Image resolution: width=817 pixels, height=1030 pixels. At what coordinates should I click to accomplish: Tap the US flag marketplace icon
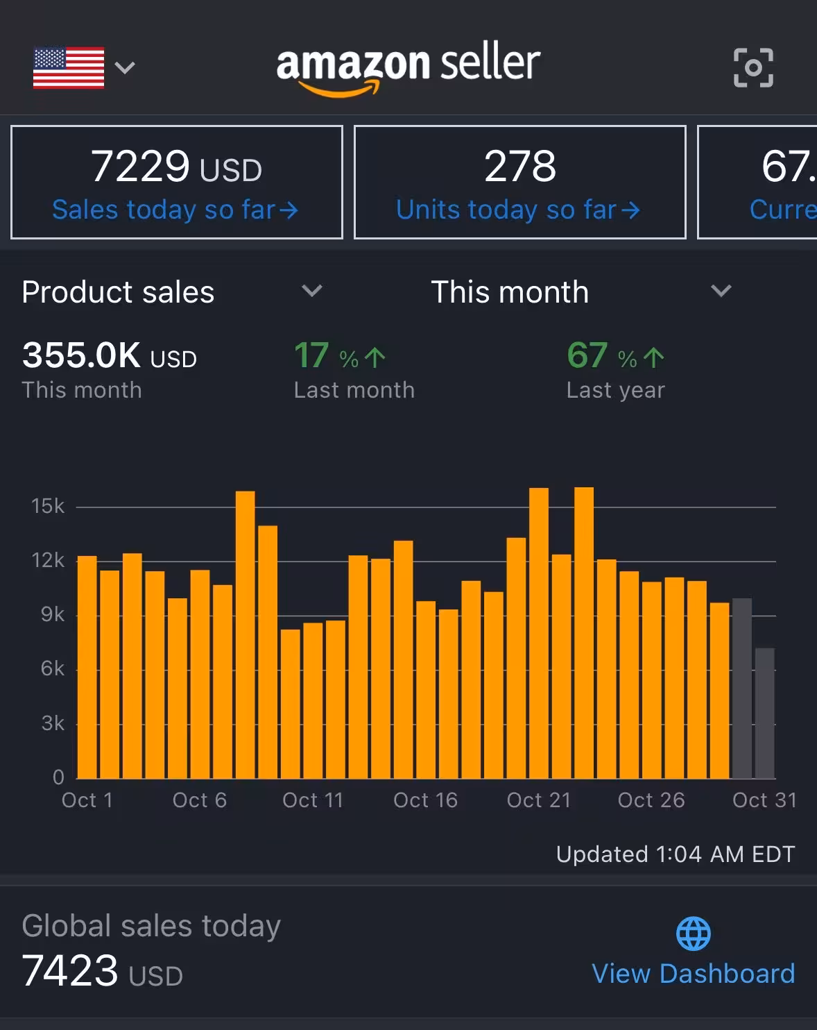click(x=69, y=68)
